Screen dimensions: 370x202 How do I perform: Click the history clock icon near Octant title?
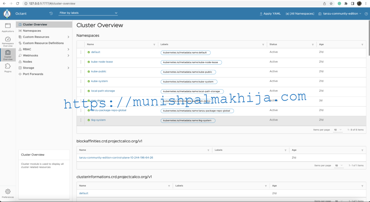51,13
